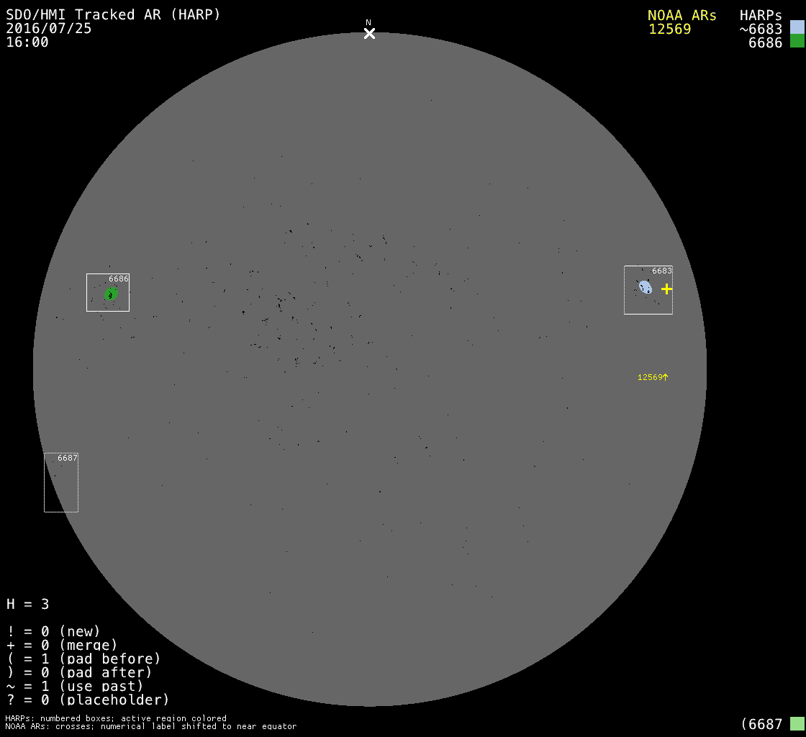Click the H = 3 count
This screenshot has height=737, width=806.
[x=28, y=604]
